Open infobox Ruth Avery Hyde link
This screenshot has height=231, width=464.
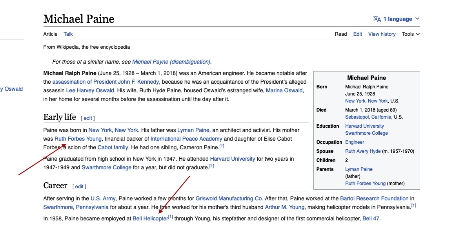click(x=363, y=151)
